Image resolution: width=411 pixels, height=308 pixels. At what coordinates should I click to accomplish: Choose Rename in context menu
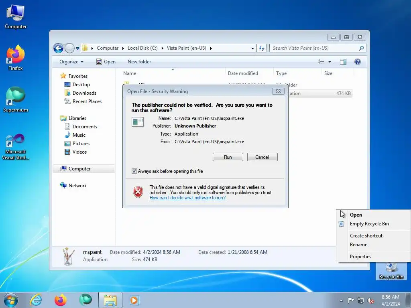tap(373, 245)
